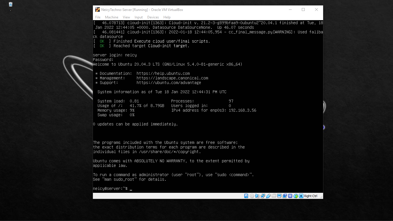
Task: Click the 'Users logged in: 0' entry
Action: (x=201, y=106)
